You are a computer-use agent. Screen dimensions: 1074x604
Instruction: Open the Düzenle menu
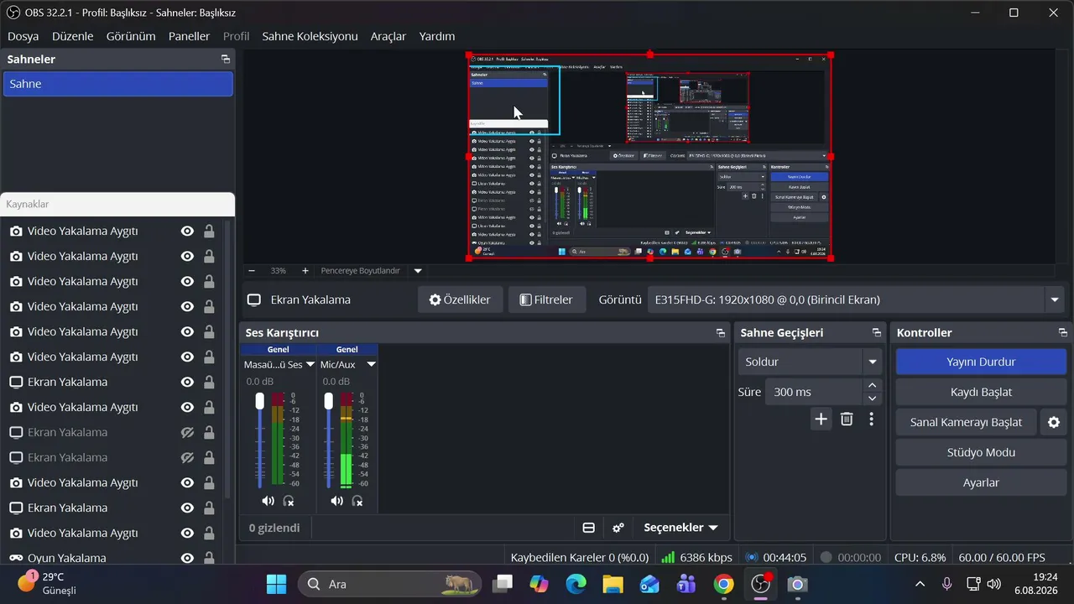[73, 36]
